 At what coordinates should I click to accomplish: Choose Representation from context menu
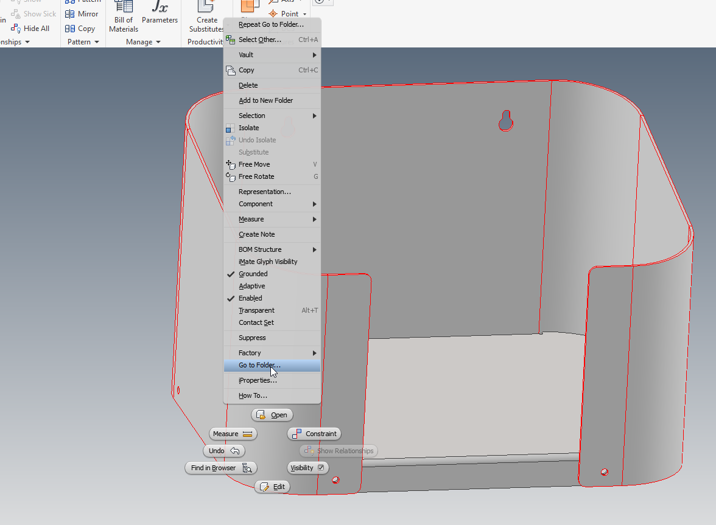tap(272, 192)
